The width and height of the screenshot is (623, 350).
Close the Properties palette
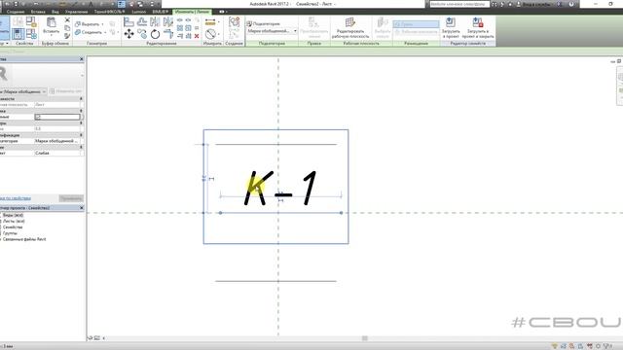click(x=82, y=59)
